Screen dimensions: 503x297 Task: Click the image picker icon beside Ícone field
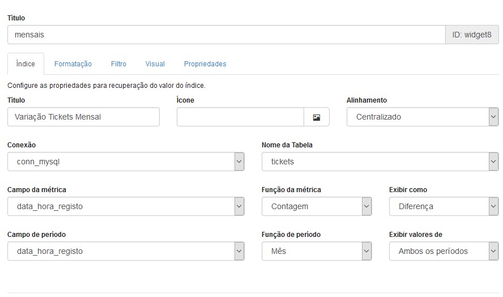pos(316,117)
